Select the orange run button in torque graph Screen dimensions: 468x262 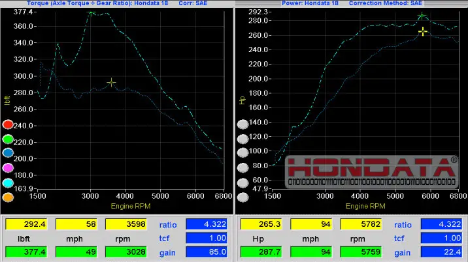(x=8, y=197)
